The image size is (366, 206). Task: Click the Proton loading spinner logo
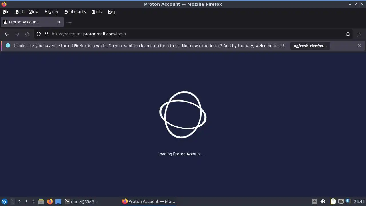pos(183,114)
